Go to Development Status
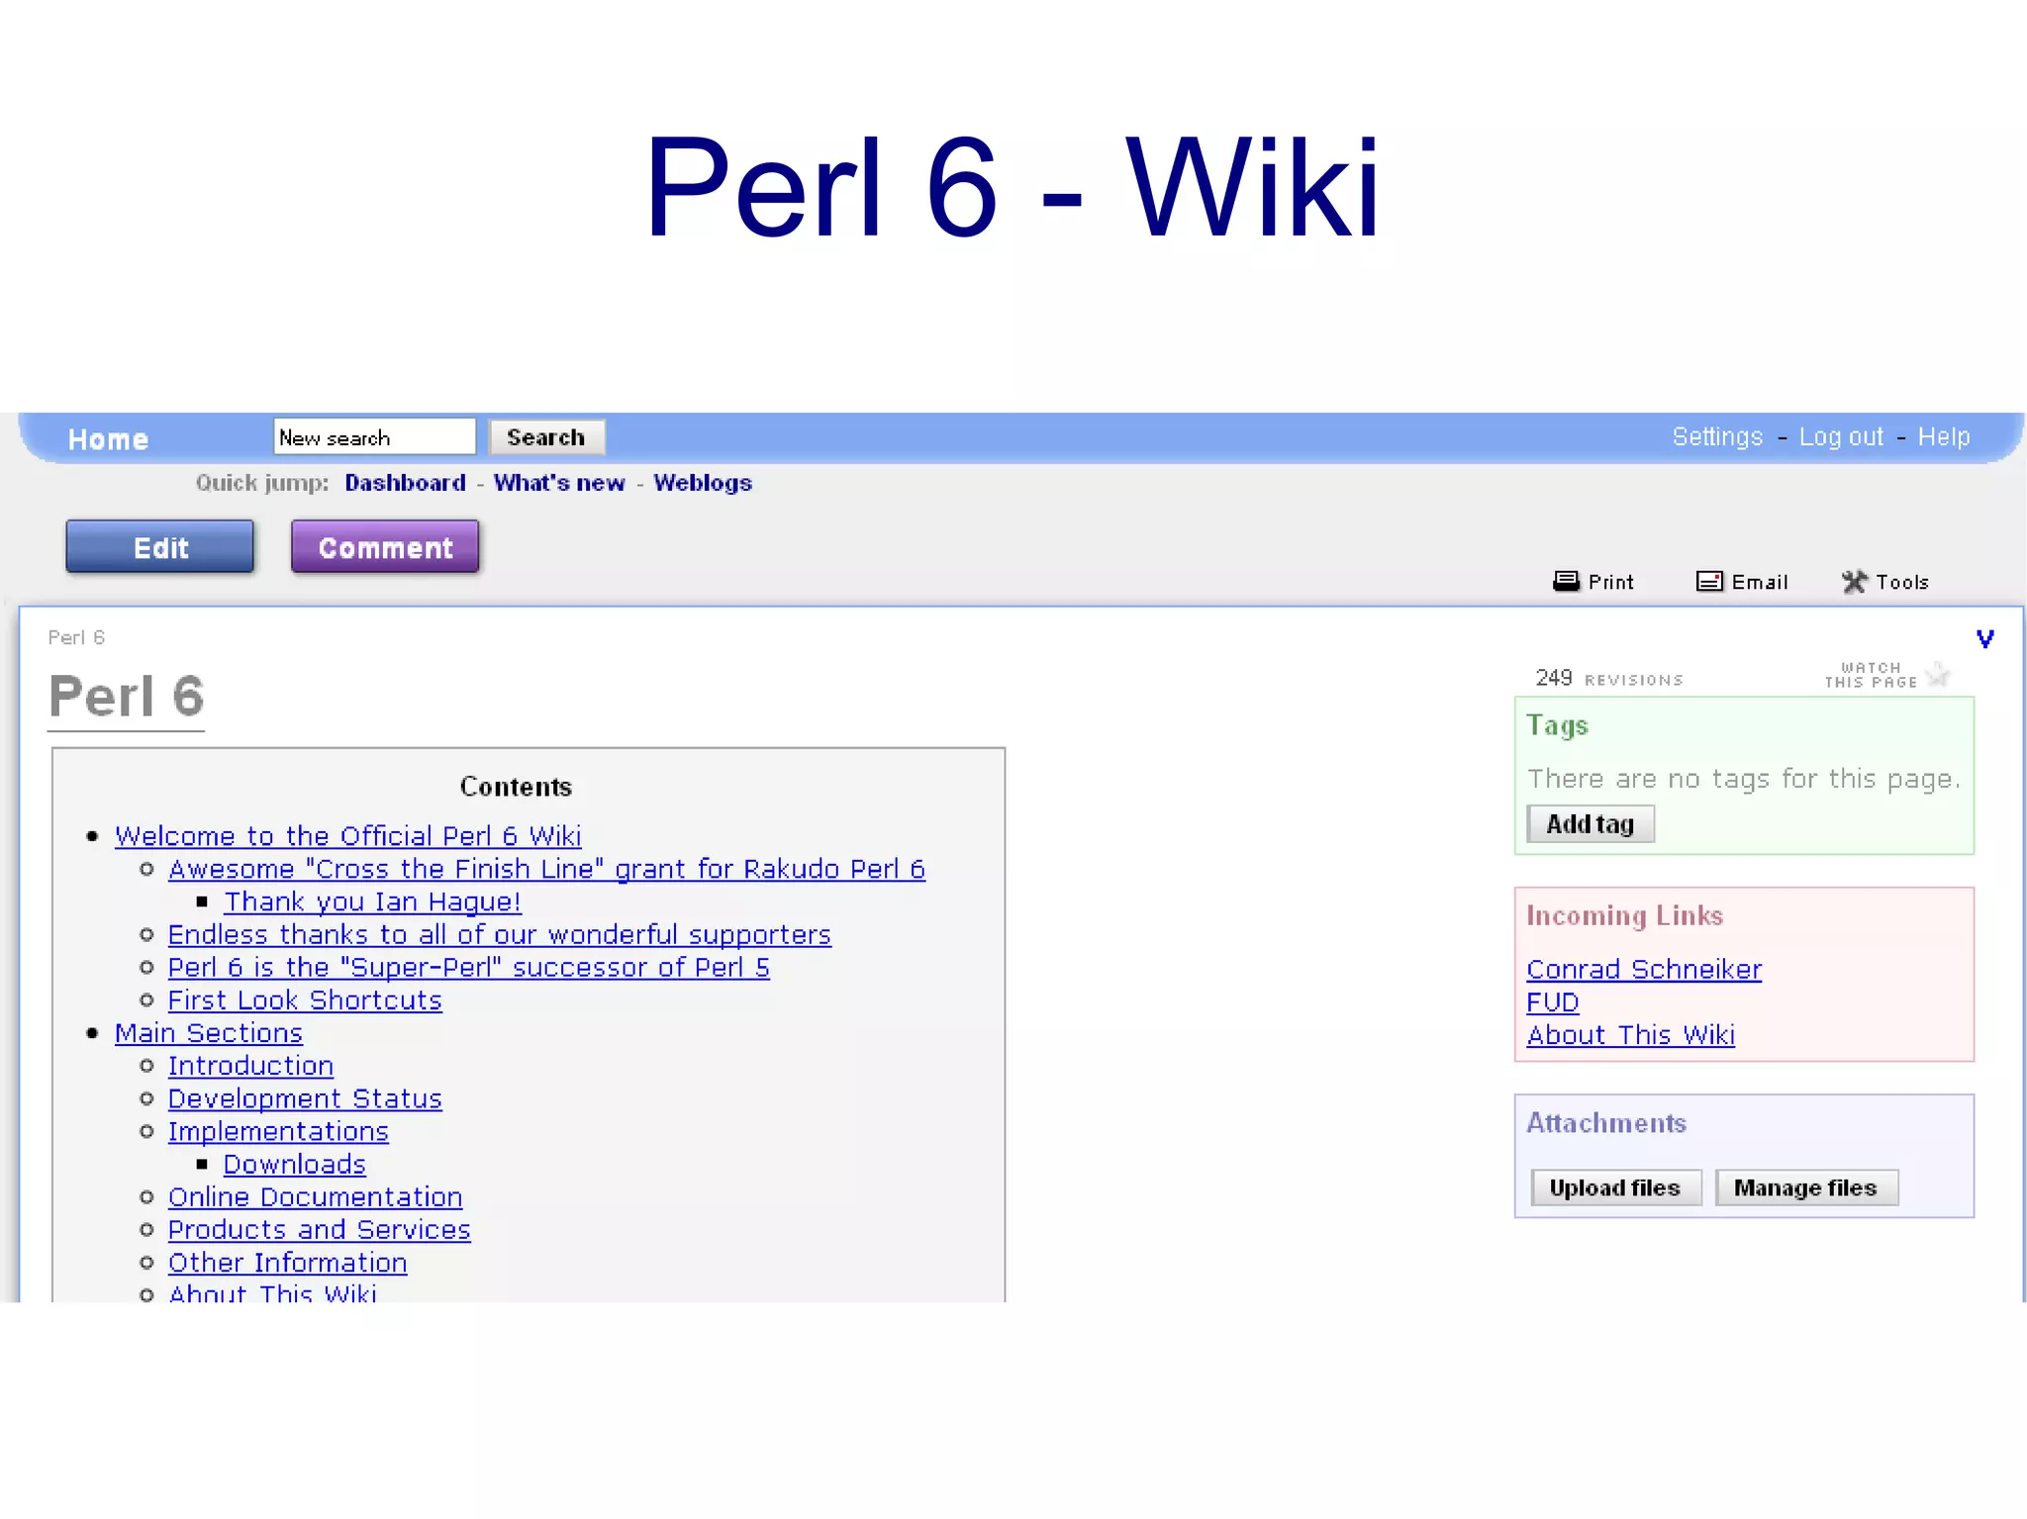 point(305,1099)
